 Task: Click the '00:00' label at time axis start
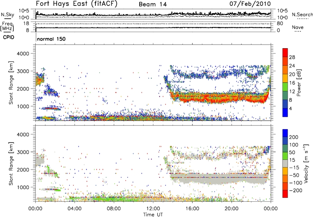point(35,209)
